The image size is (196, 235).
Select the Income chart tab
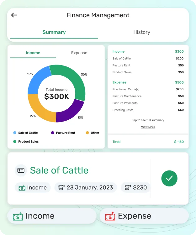pyautogui.click(x=33, y=53)
